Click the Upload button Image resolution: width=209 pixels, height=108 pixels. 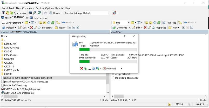click(x=8, y=28)
